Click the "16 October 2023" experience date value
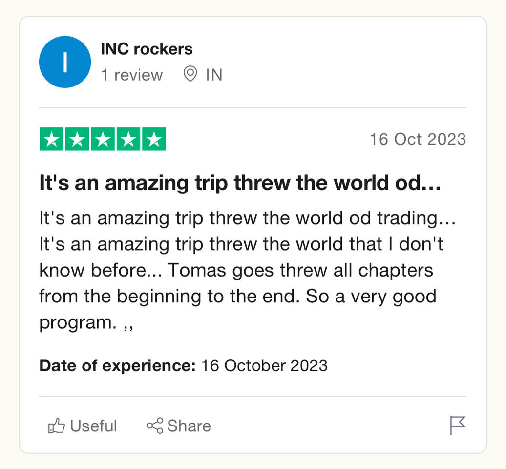This screenshot has width=506, height=469. tap(264, 365)
